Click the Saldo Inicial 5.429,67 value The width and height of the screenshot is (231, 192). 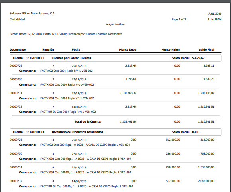(198, 58)
